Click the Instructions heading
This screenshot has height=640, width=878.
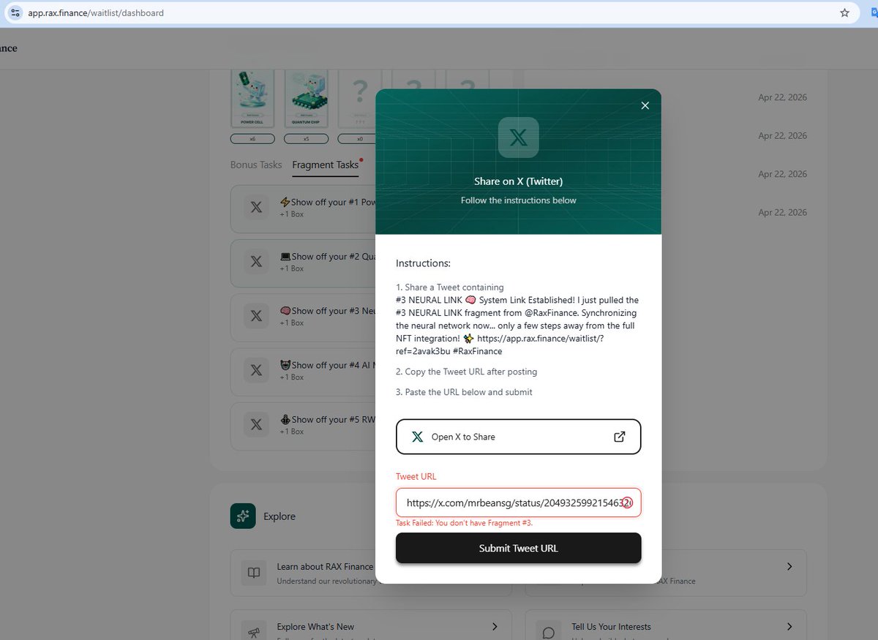pyautogui.click(x=423, y=263)
